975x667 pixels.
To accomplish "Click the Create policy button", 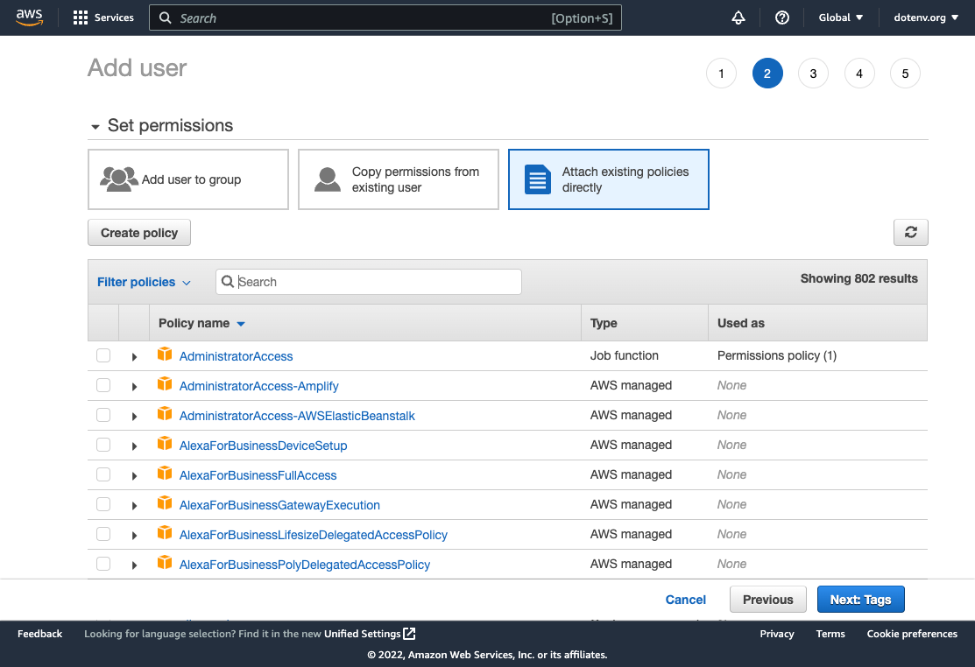I will coord(138,232).
